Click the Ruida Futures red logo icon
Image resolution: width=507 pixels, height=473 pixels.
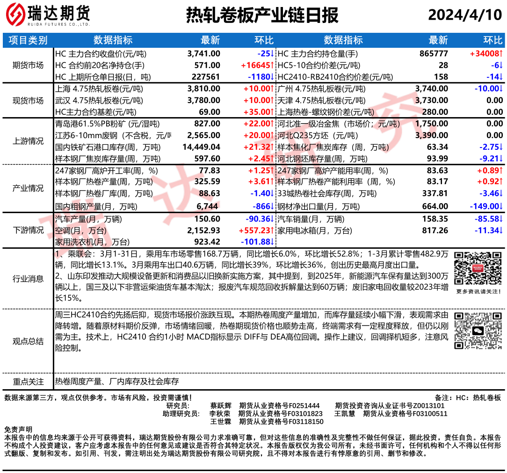16,15
